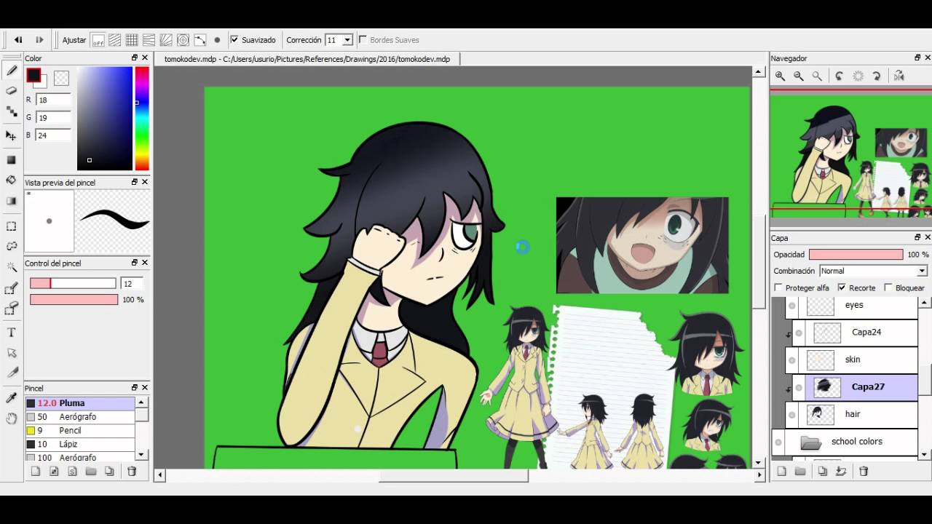This screenshot has width=932, height=524.
Task: Duplicate the layer in the Capa panel
Action: click(822, 471)
